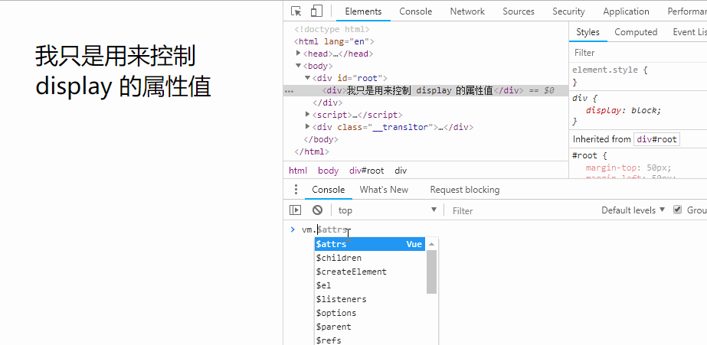Viewport: 707px width, 345px height.
Task: Expand the div class __transltor node
Action: [307, 126]
